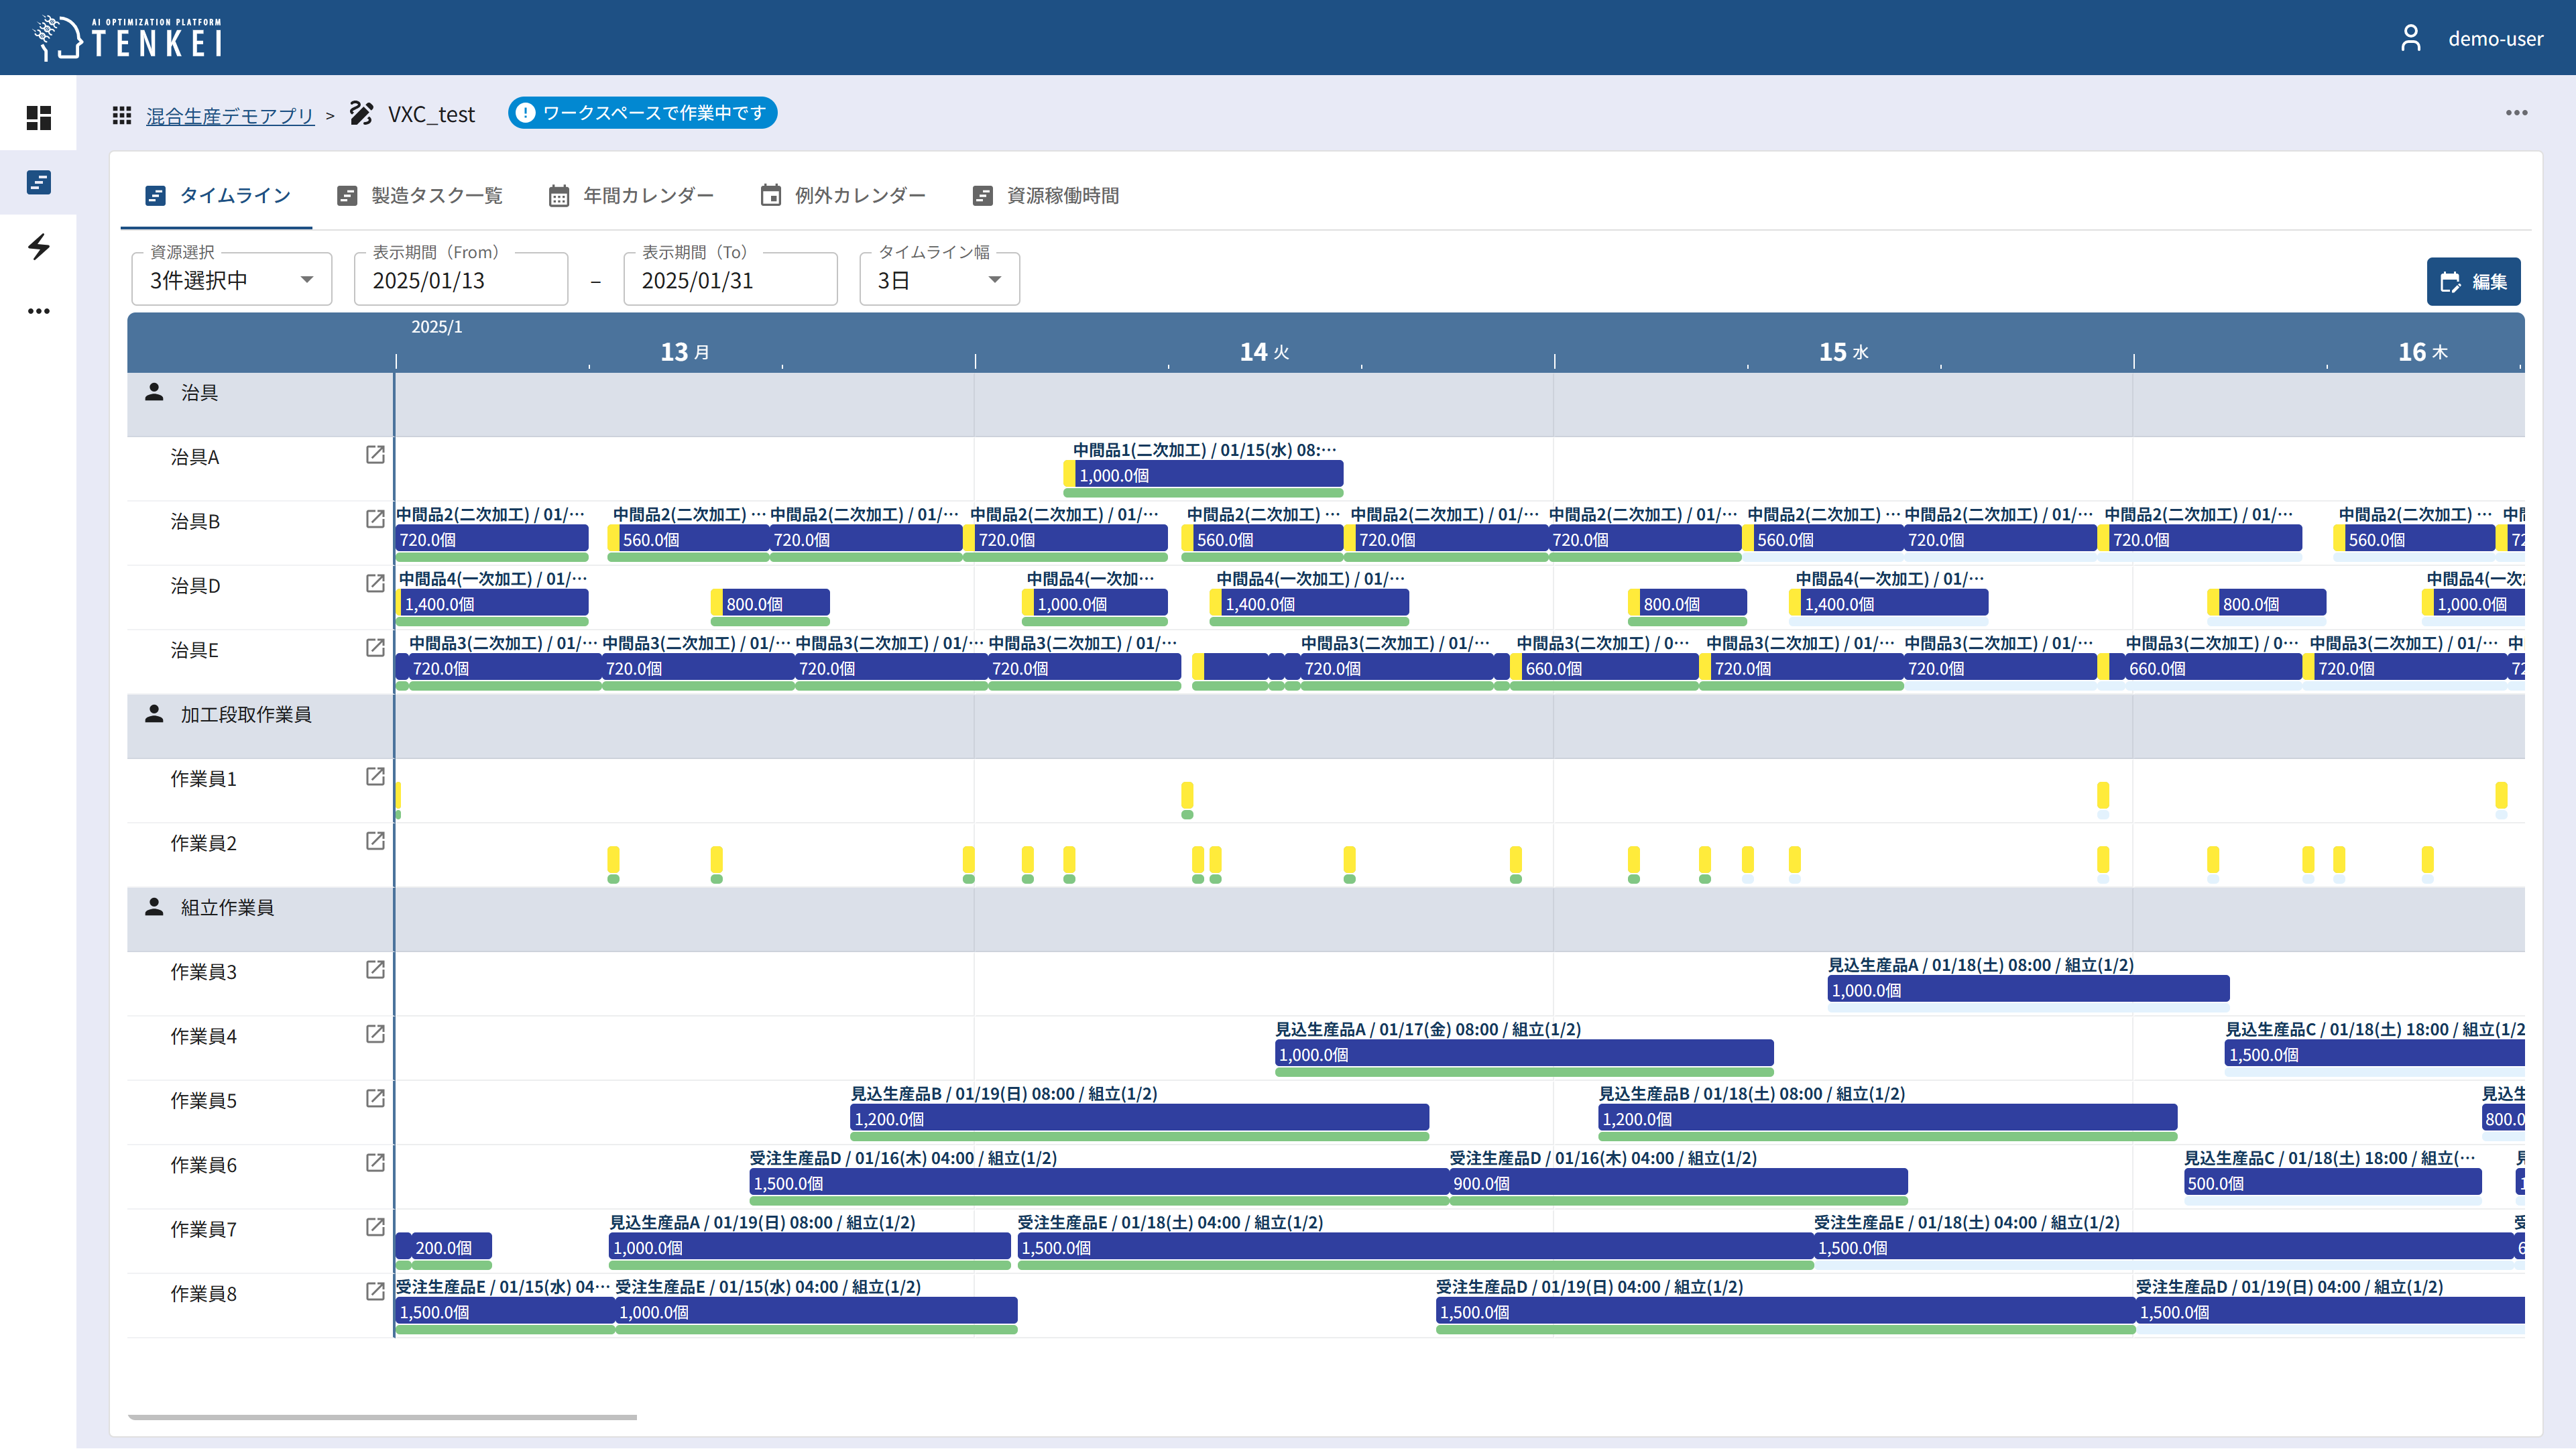Open the dashboard icon in left sidebar

click(x=38, y=118)
